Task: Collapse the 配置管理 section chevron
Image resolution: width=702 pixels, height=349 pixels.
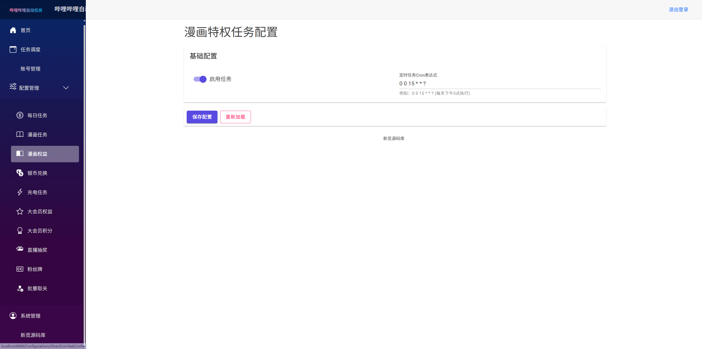Action: point(66,88)
